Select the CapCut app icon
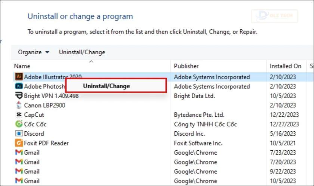The image size is (314, 186). (19, 115)
